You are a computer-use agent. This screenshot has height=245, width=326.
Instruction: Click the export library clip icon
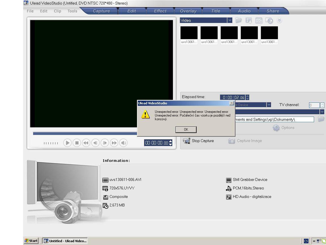[x=269, y=20]
